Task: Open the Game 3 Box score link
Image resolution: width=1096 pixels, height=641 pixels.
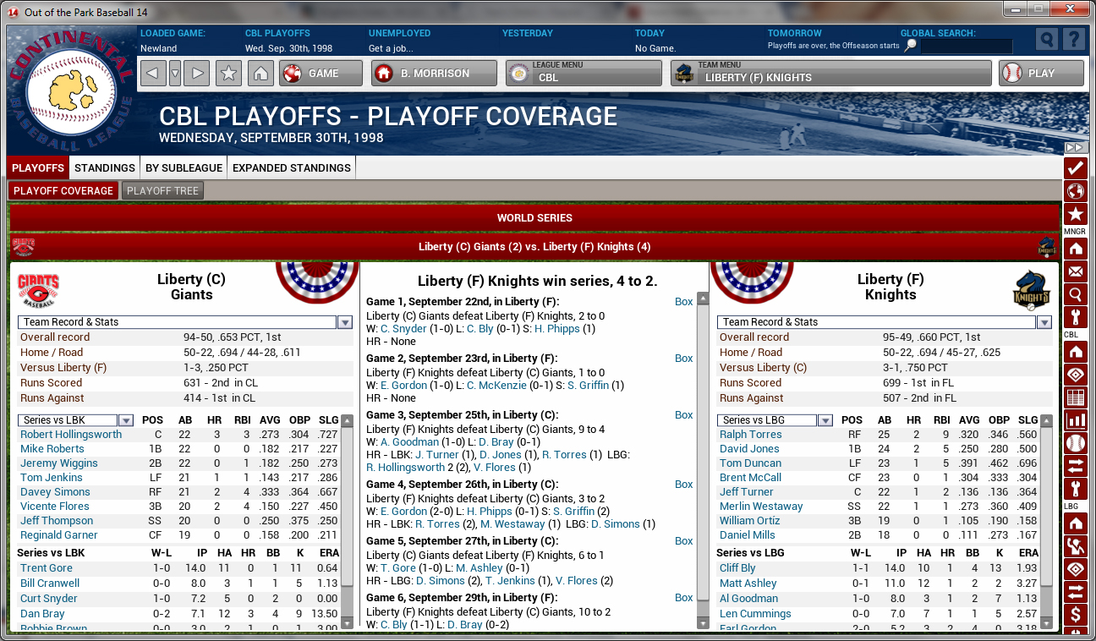Action: (x=683, y=415)
